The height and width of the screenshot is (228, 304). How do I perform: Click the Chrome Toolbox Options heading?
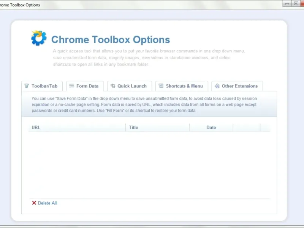tap(111, 40)
